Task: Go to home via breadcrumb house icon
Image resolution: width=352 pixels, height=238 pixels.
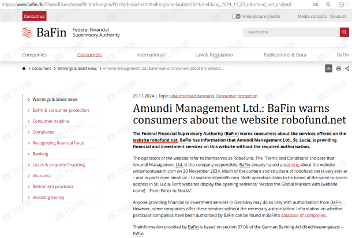Action: (24, 68)
